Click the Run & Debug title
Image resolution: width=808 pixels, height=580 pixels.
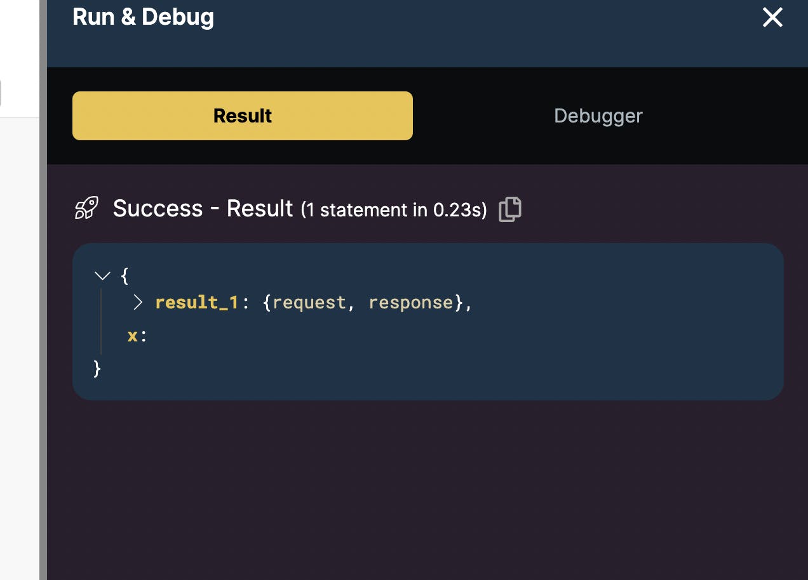[143, 16]
